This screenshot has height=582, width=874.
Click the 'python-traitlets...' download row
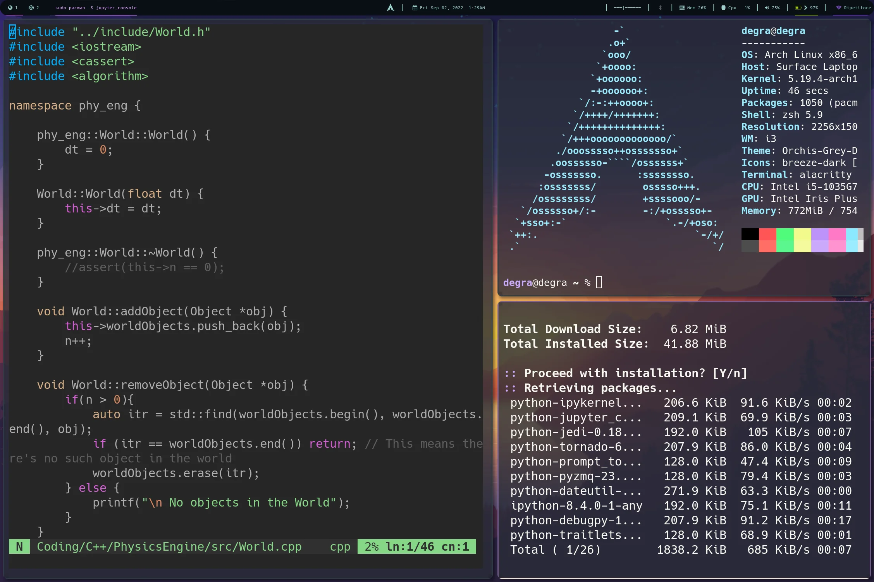pyautogui.click(x=681, y=535)
